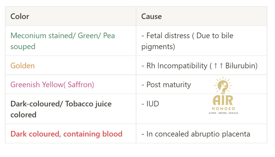The width and height of the screenshot is (275, 157).
Task: Click the large AIR lettering in logo
Action: pos(223,100)
